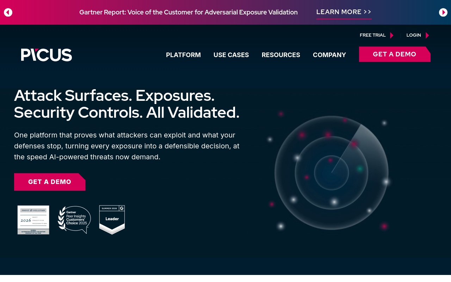The image size is (451, 282).
Task: Open the Resources menu
Action: pos(281,55)
